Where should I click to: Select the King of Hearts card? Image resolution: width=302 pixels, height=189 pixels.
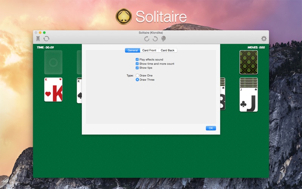pos(53,90)
